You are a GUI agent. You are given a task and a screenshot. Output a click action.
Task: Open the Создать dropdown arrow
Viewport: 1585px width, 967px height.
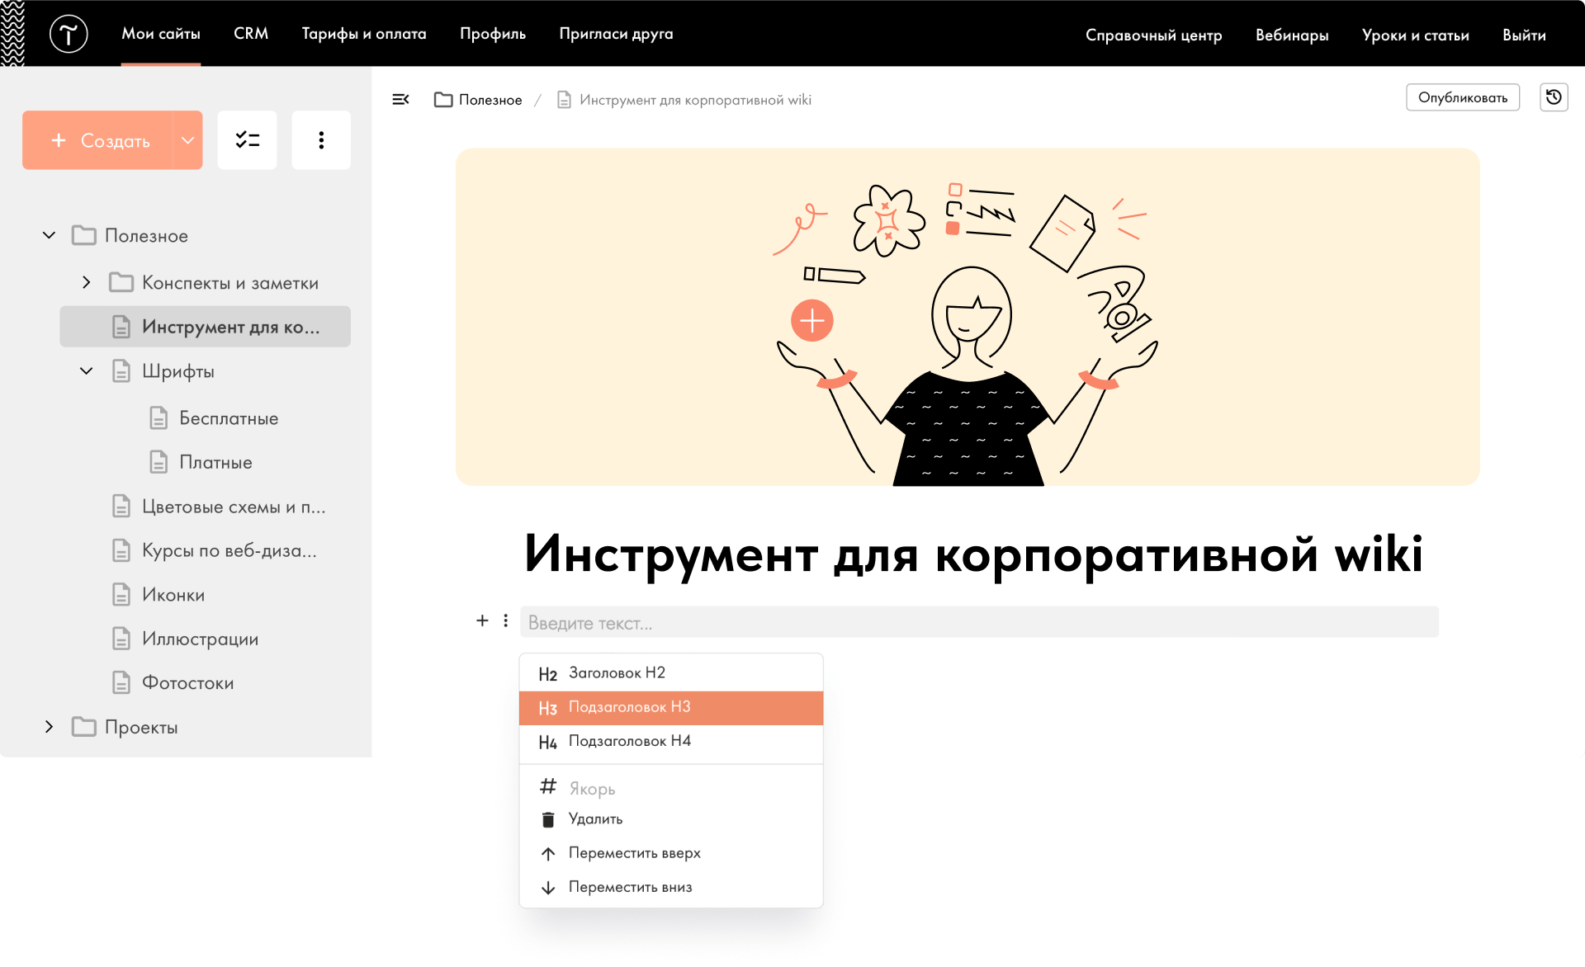point(187,140)
